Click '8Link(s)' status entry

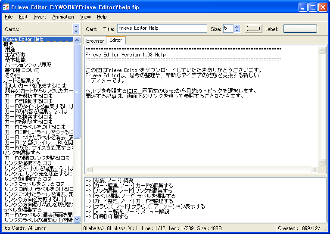(116, 228)
